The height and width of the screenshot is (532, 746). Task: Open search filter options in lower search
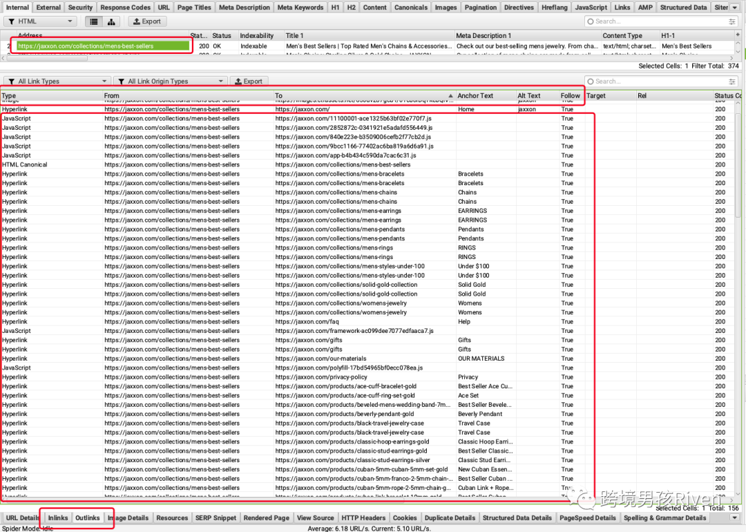click(x=732, y=82)
